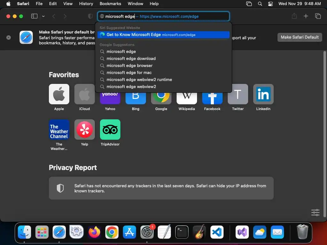Choose 'microsoft edge webview2' suggestion
Screen dimensions: 327x245
[163, 87]
